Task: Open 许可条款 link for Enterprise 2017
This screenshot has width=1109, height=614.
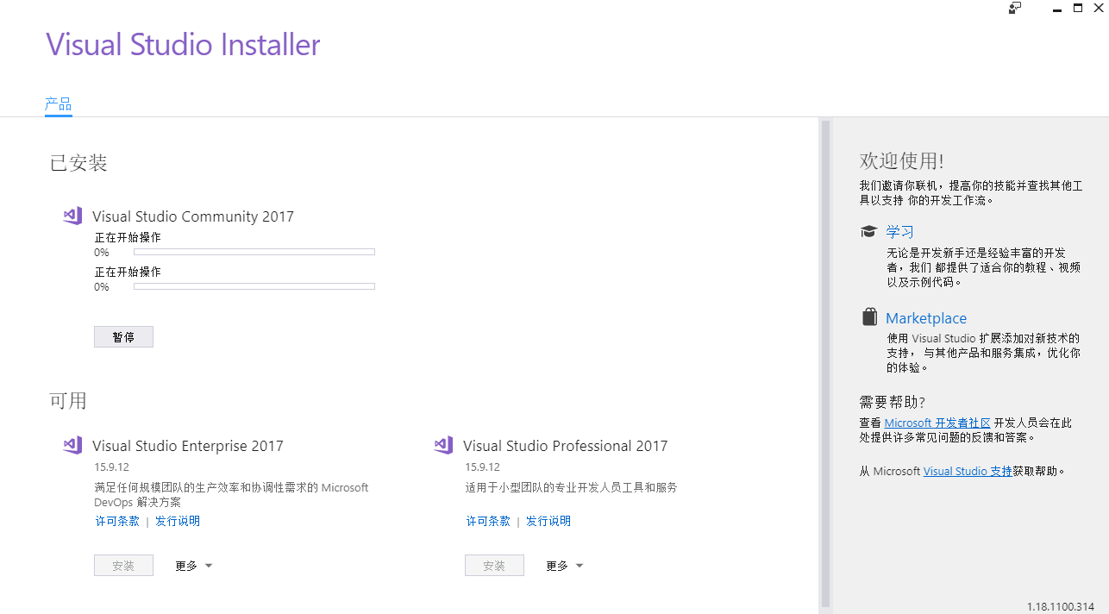Action: coord(117,521)
